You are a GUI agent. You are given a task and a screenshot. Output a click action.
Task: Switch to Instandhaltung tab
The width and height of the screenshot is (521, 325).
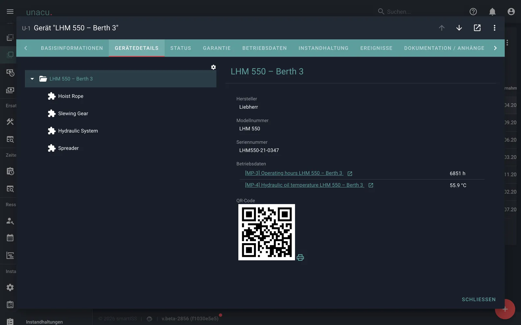coord(323,48)
